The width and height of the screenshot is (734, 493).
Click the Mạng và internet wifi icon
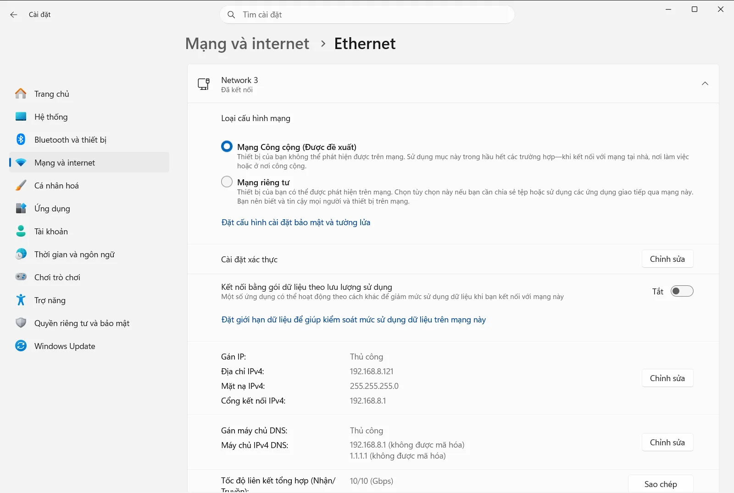[21, 162]
